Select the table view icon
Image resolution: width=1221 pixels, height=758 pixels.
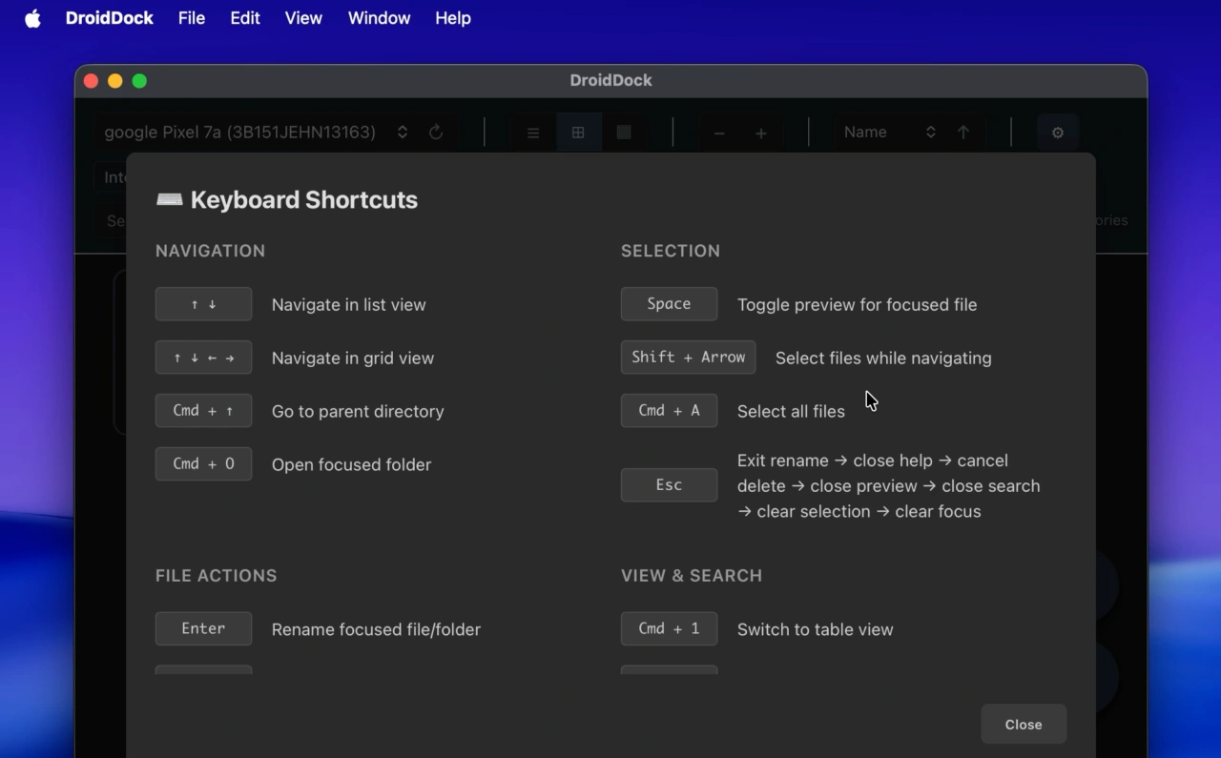[x=624, y=133]
